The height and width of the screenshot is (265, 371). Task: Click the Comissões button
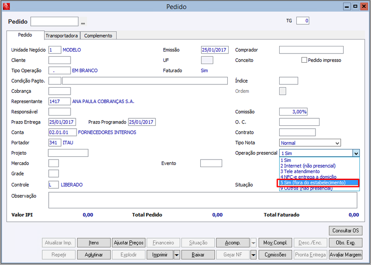click(275, 255)
